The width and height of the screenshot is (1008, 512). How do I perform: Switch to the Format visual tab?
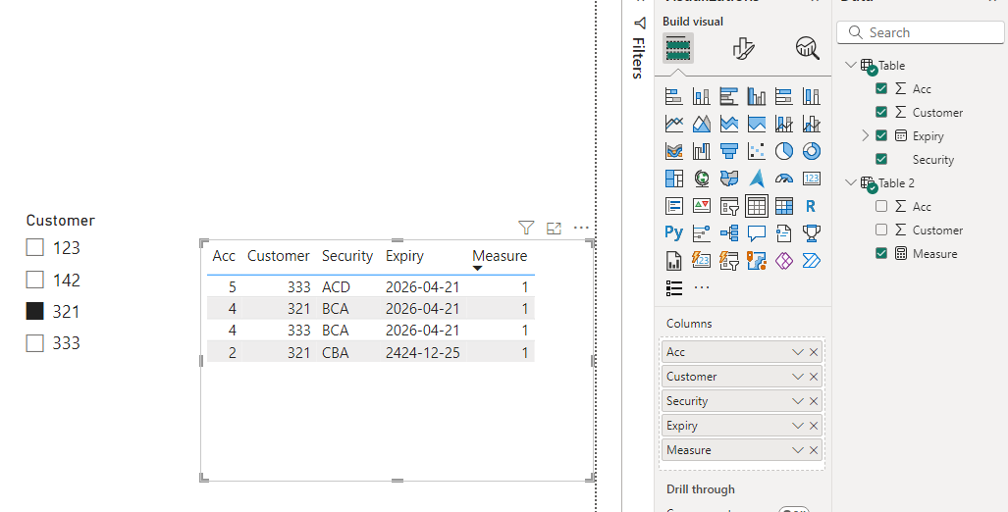point(743,48)
